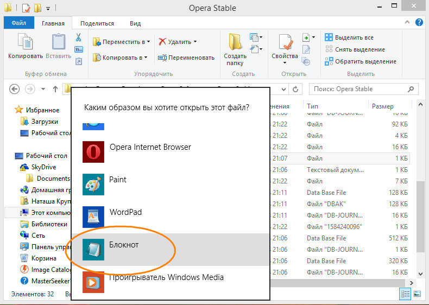Click the Up one level arrow

[55, 89]
